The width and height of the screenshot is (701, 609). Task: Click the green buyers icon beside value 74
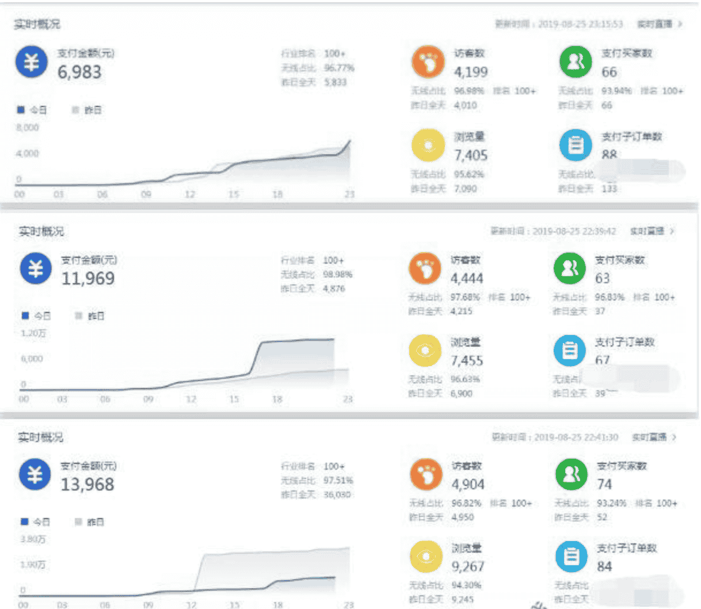click(572, 474)
